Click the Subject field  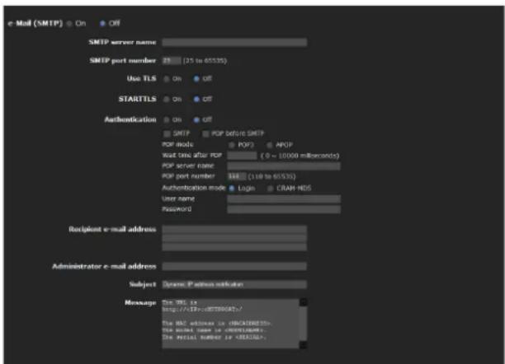[x=234, y=285]
